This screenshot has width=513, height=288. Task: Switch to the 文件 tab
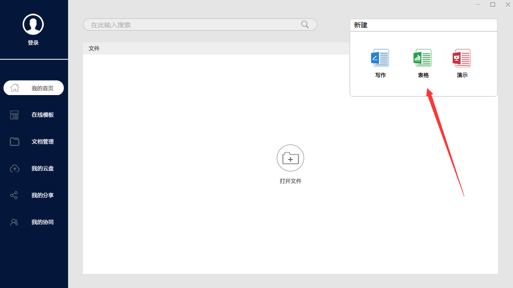tap(94, 48)
